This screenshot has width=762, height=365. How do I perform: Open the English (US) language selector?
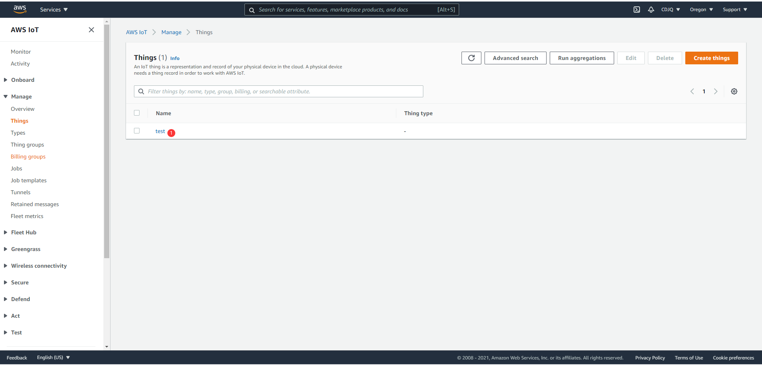tap(53, 357)
